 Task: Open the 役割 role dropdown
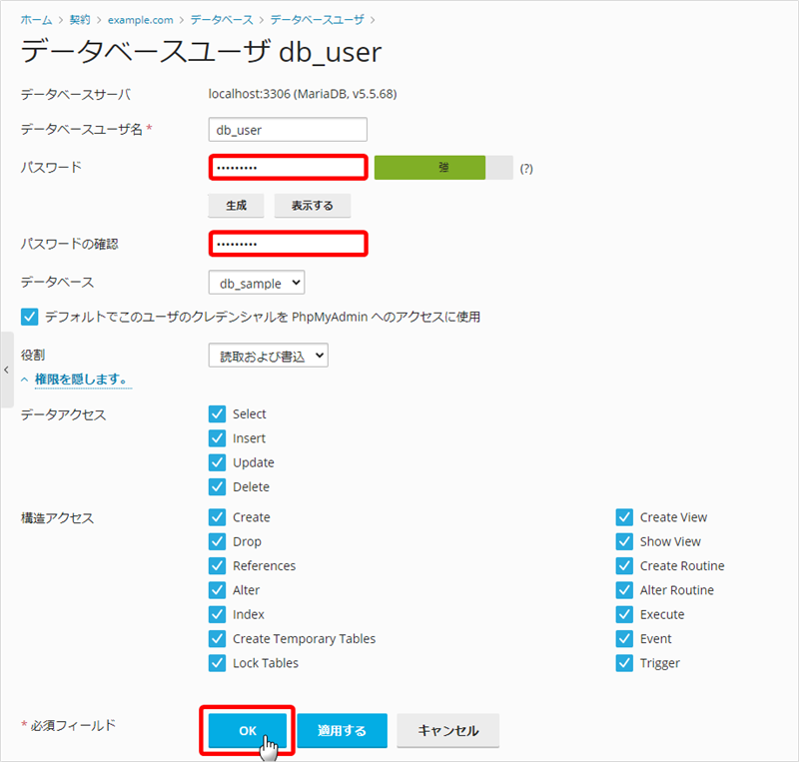tap(268, 356)
